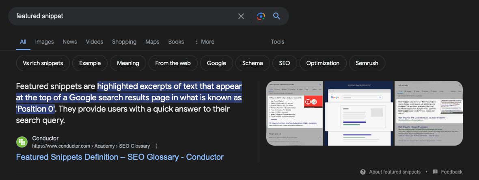This screenshot has width=479, height=180.
Task: Click the magnifying glass search icon
Action: (277, 16)
